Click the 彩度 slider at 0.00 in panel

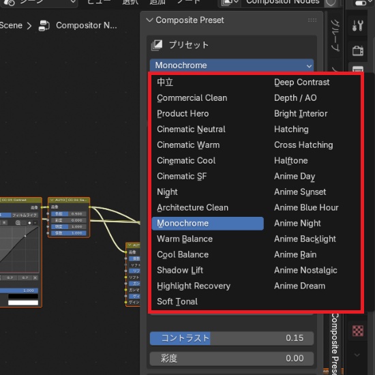[232, 359]
